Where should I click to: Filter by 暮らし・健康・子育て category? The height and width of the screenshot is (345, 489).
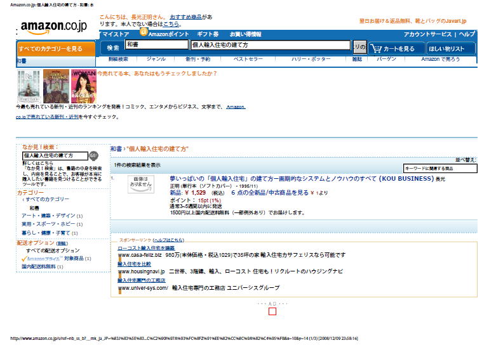tap(46, 233)
